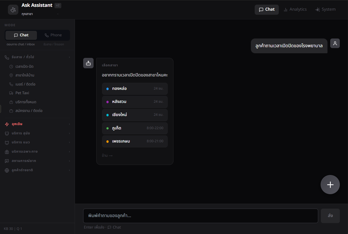Click the green dot beside ภูเก็ต
The width and height of the screenshot is (348, 234).
pyautogui.click(x=107, y=128)
